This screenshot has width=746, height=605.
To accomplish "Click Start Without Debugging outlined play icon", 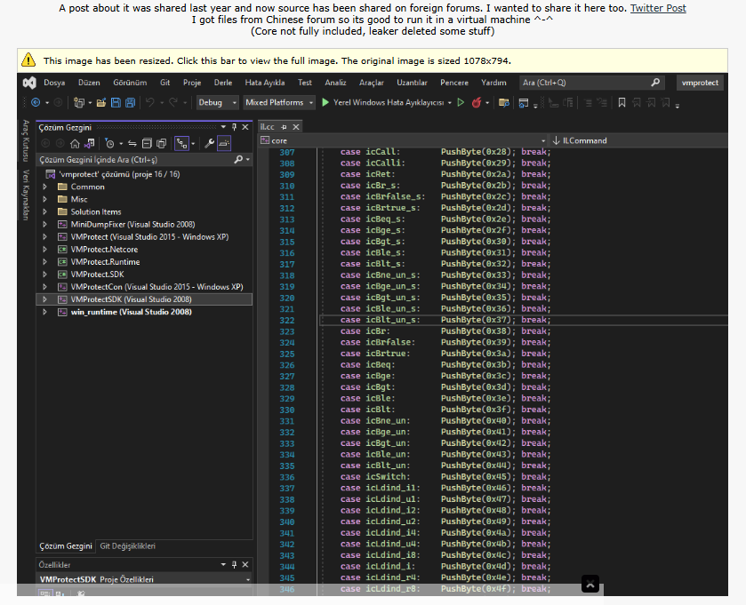I will [x=461, y=103].
